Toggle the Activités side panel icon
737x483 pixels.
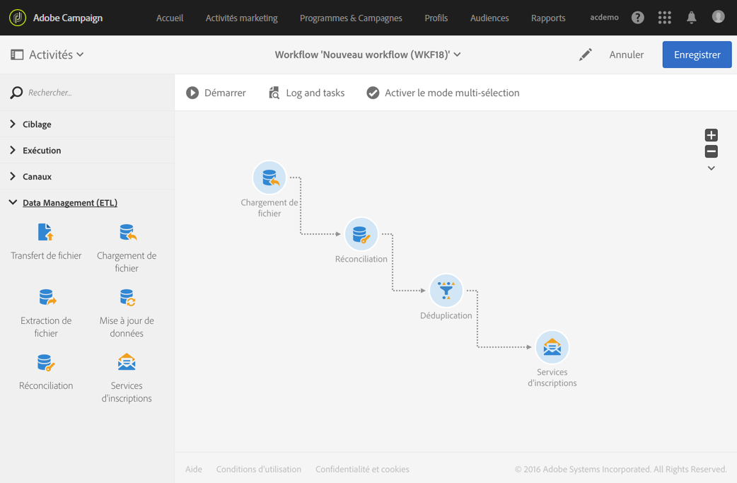[x=17, y=54]
